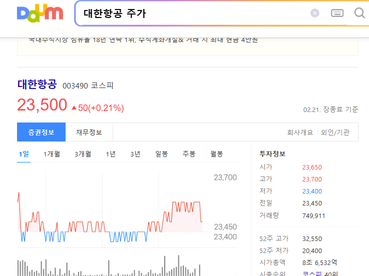Click the 23,700 chart axis label
The height and width of the screenshot is (276, 369).
point(225,177)
